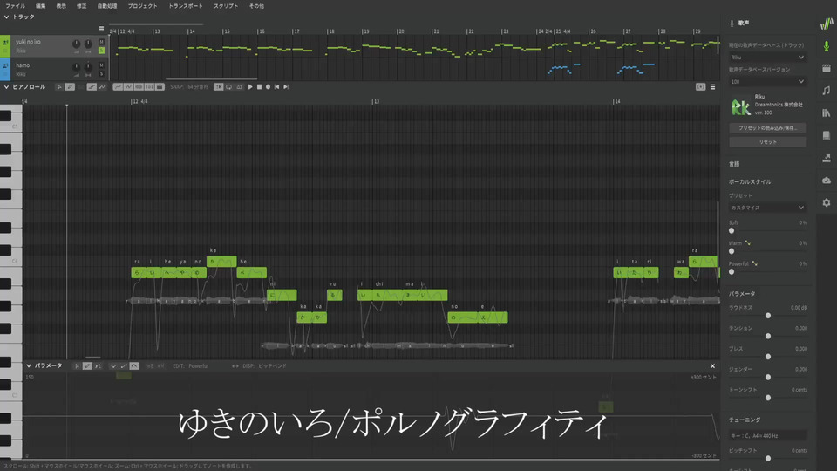The width and height of the screenshot is (837, 471).
Task: Open the note properties clapper icon in sidebar
Action: click(x=827, y=68)
